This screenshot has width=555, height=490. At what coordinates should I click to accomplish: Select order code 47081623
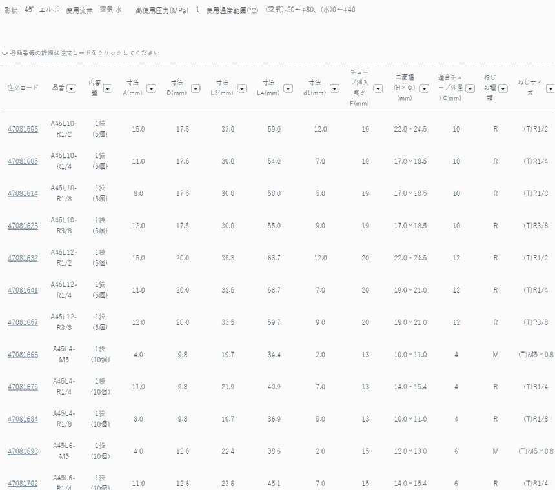[x=23, y=226]
